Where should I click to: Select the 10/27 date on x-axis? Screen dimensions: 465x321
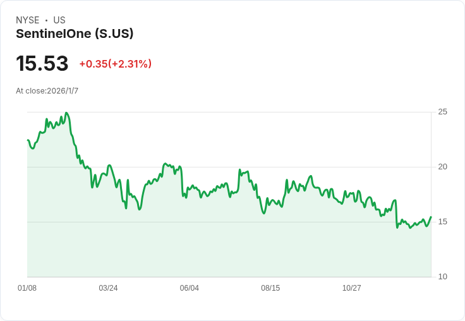[351, 288]
